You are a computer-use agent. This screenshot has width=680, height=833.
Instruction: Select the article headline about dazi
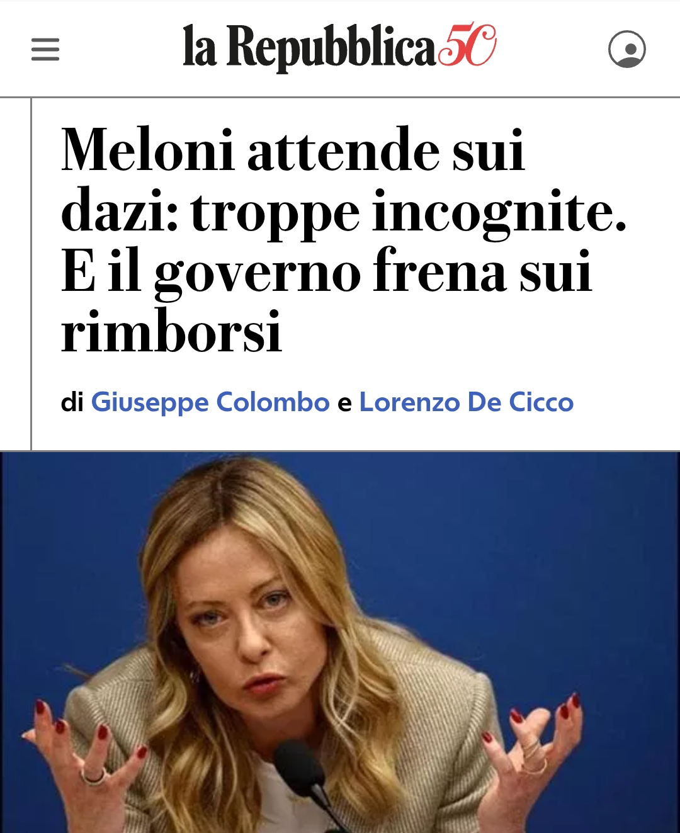[x=344, y=240]
